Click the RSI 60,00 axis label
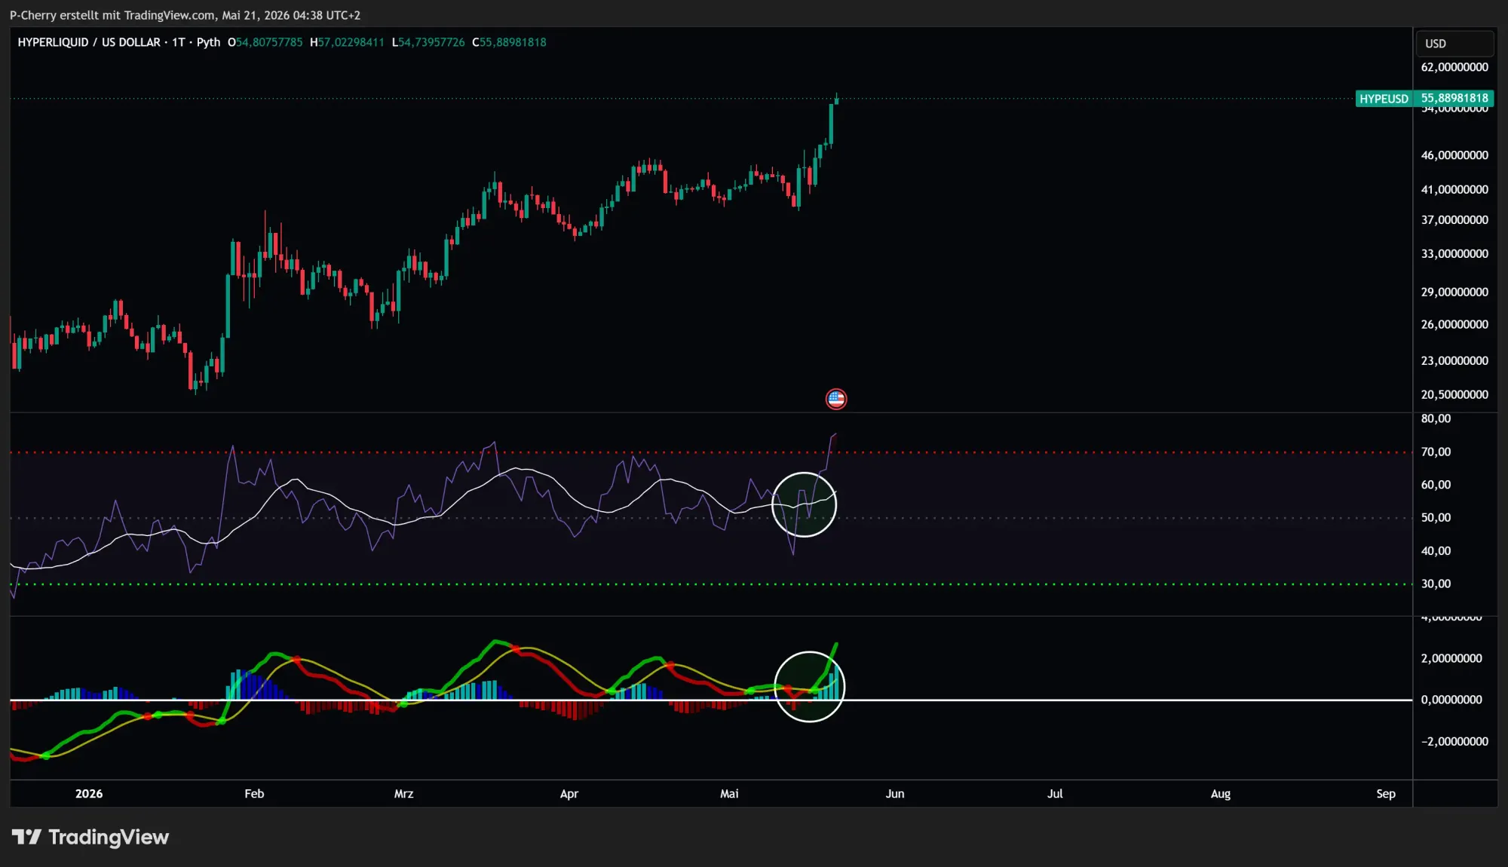1508x867 pixels. click(x=1436, y=485)
